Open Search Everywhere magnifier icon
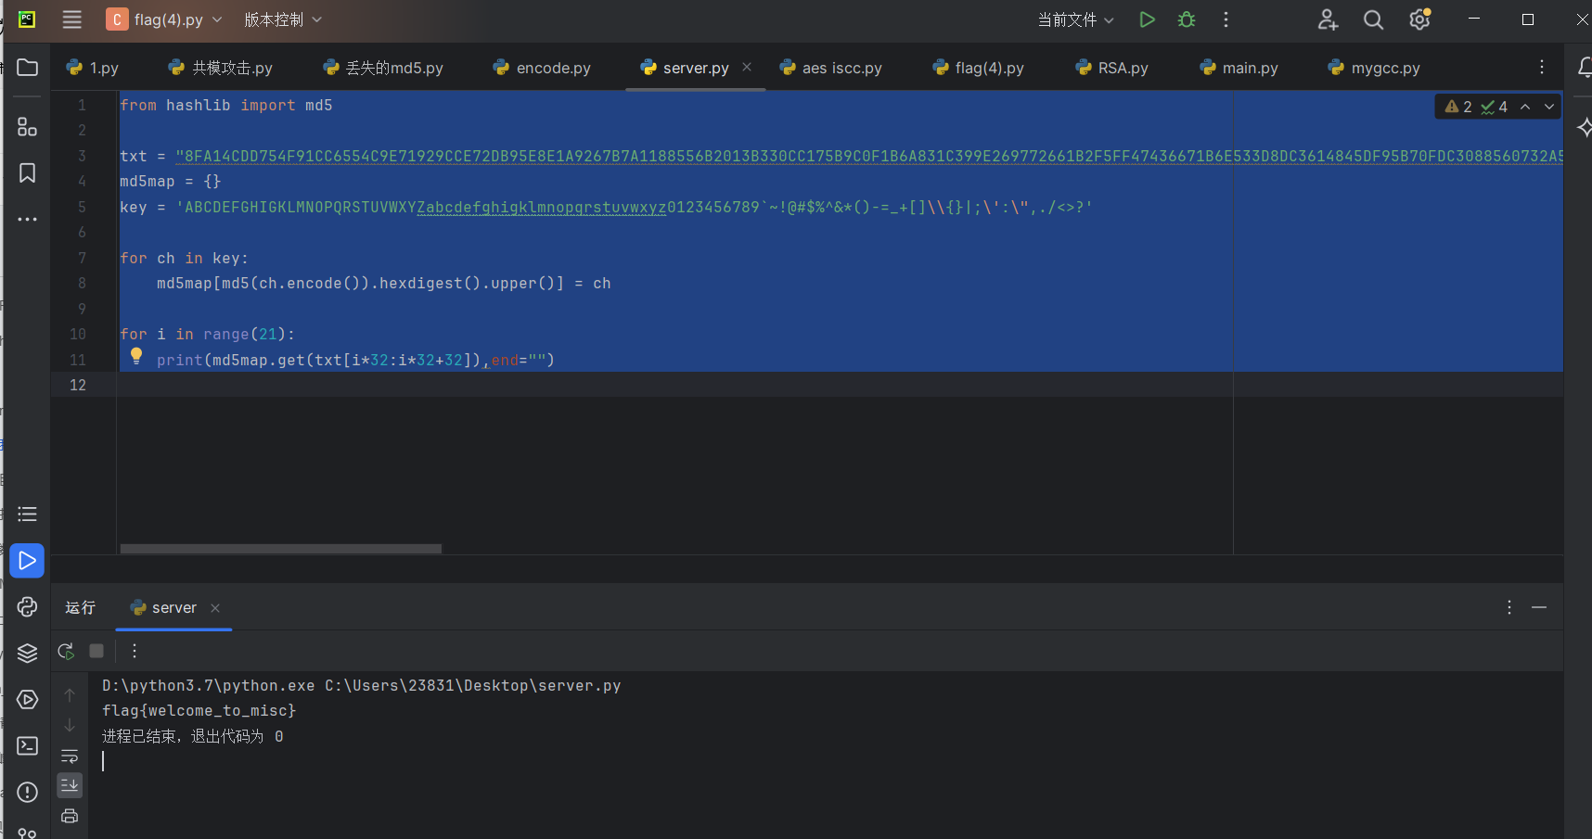The height and width of the screenshot is (839, 1592). [1373, 19]
